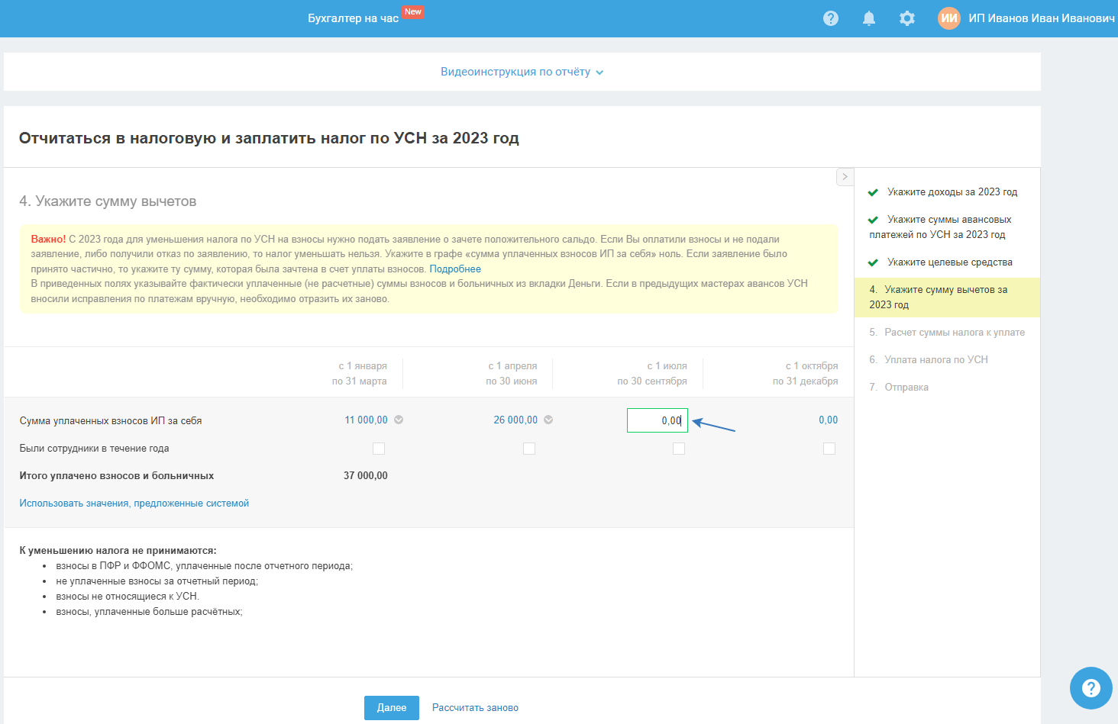The image size is (1118, 724).
Task: Click the ИИ user avatar
Action: pyautogui.click(x=949, y=18)
